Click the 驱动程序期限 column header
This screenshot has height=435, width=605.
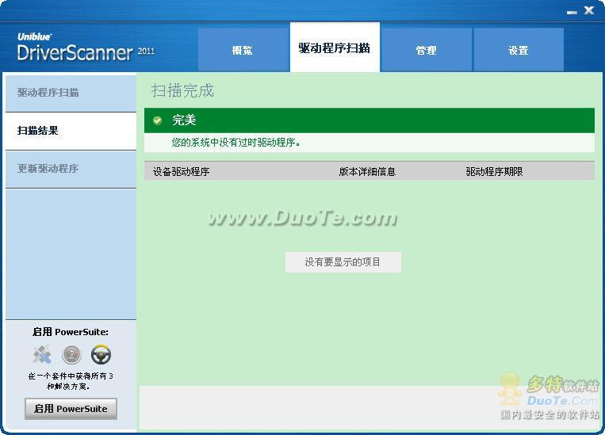pyautogui.click(x=494, y=172)
